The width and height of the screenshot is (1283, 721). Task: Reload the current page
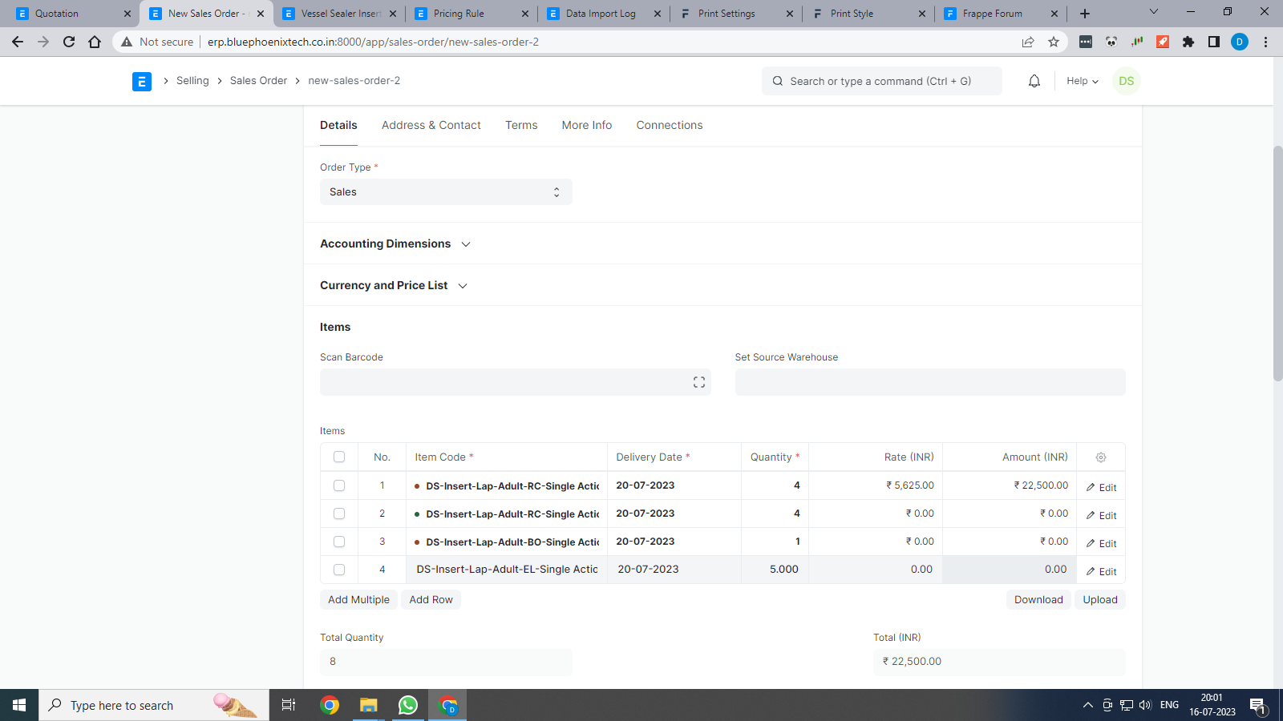coord(69,42)
